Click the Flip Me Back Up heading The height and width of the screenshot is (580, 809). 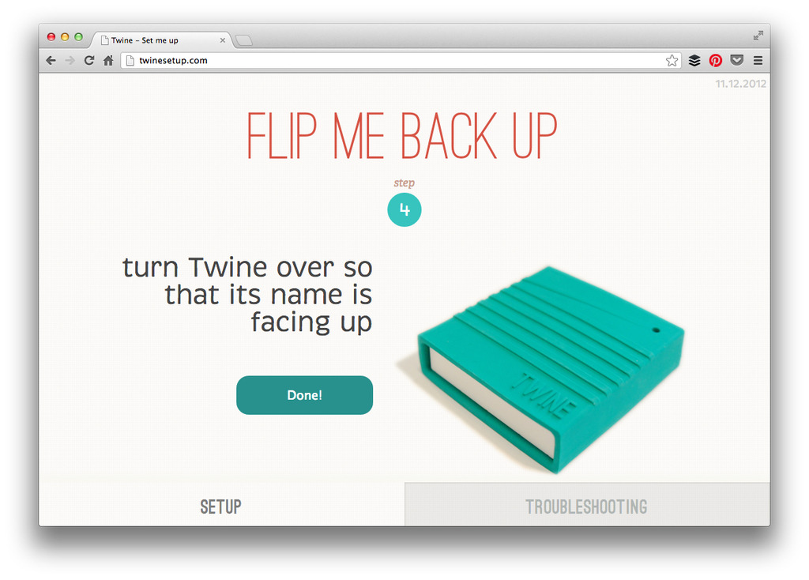(x=402, y=136)
